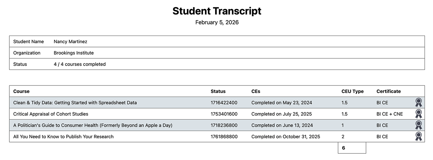
Task: Click the Clean & Tidy Data course title
Action: coord(75,103)
